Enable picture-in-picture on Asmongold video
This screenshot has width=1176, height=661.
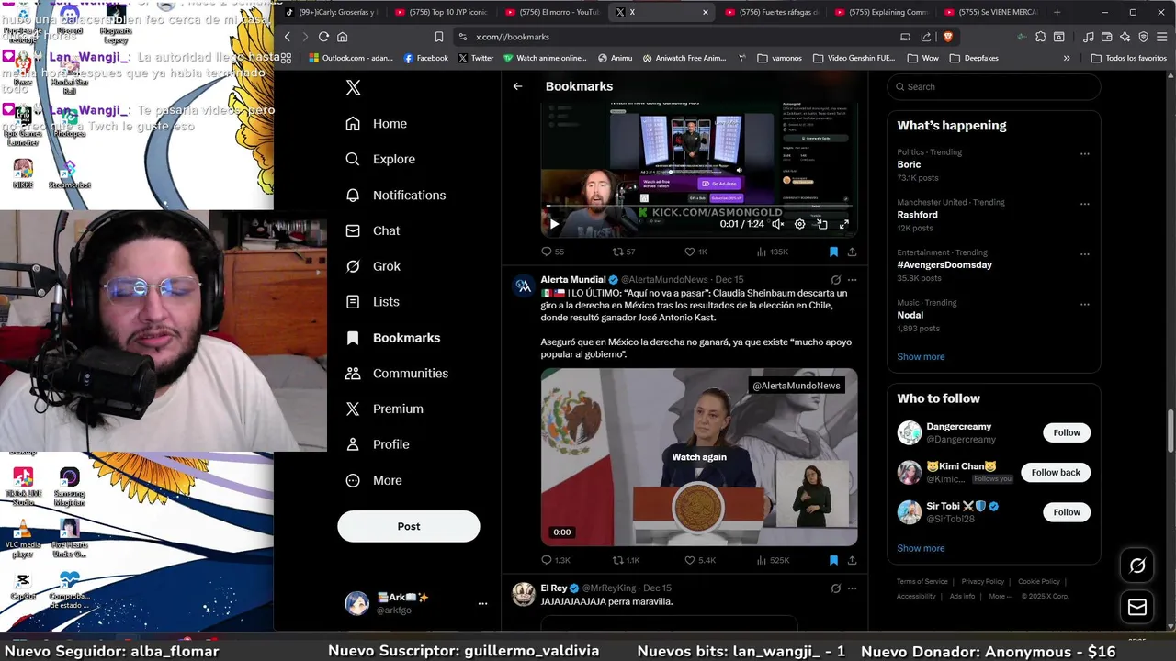click(822, 224)
